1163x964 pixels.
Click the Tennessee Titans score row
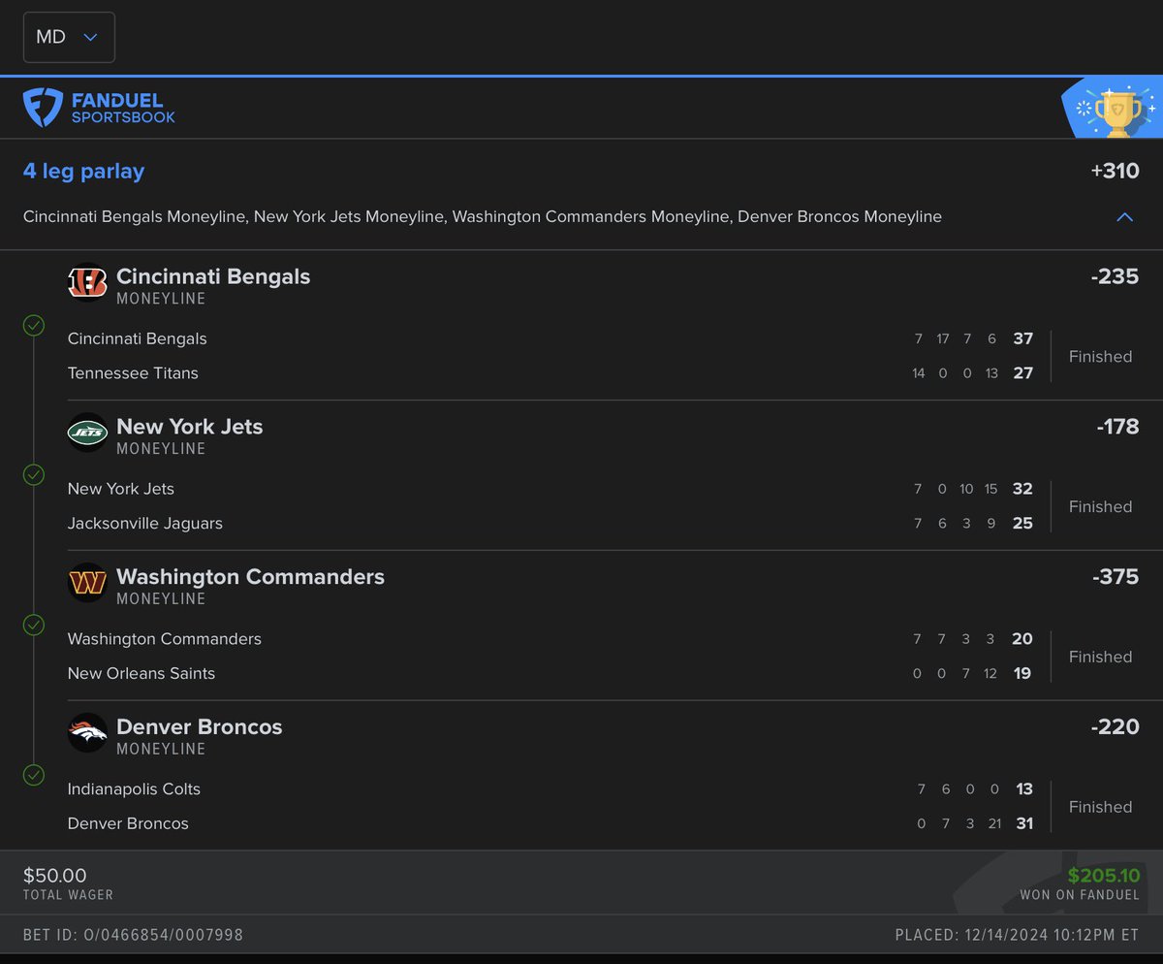click(x=550, y=373)
